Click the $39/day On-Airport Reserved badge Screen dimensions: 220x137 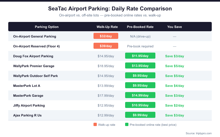click(106, 46)
